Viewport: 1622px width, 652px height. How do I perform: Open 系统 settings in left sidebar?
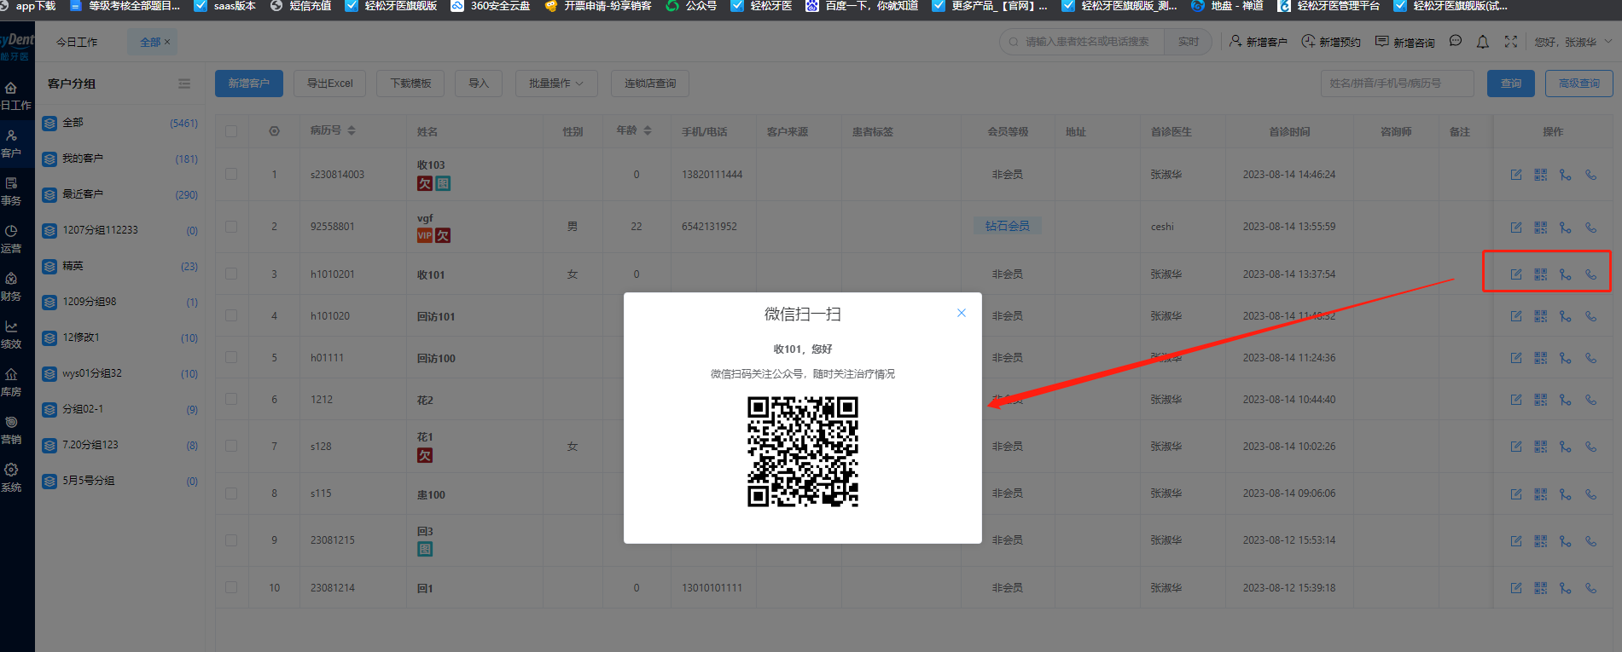[12, 478]
